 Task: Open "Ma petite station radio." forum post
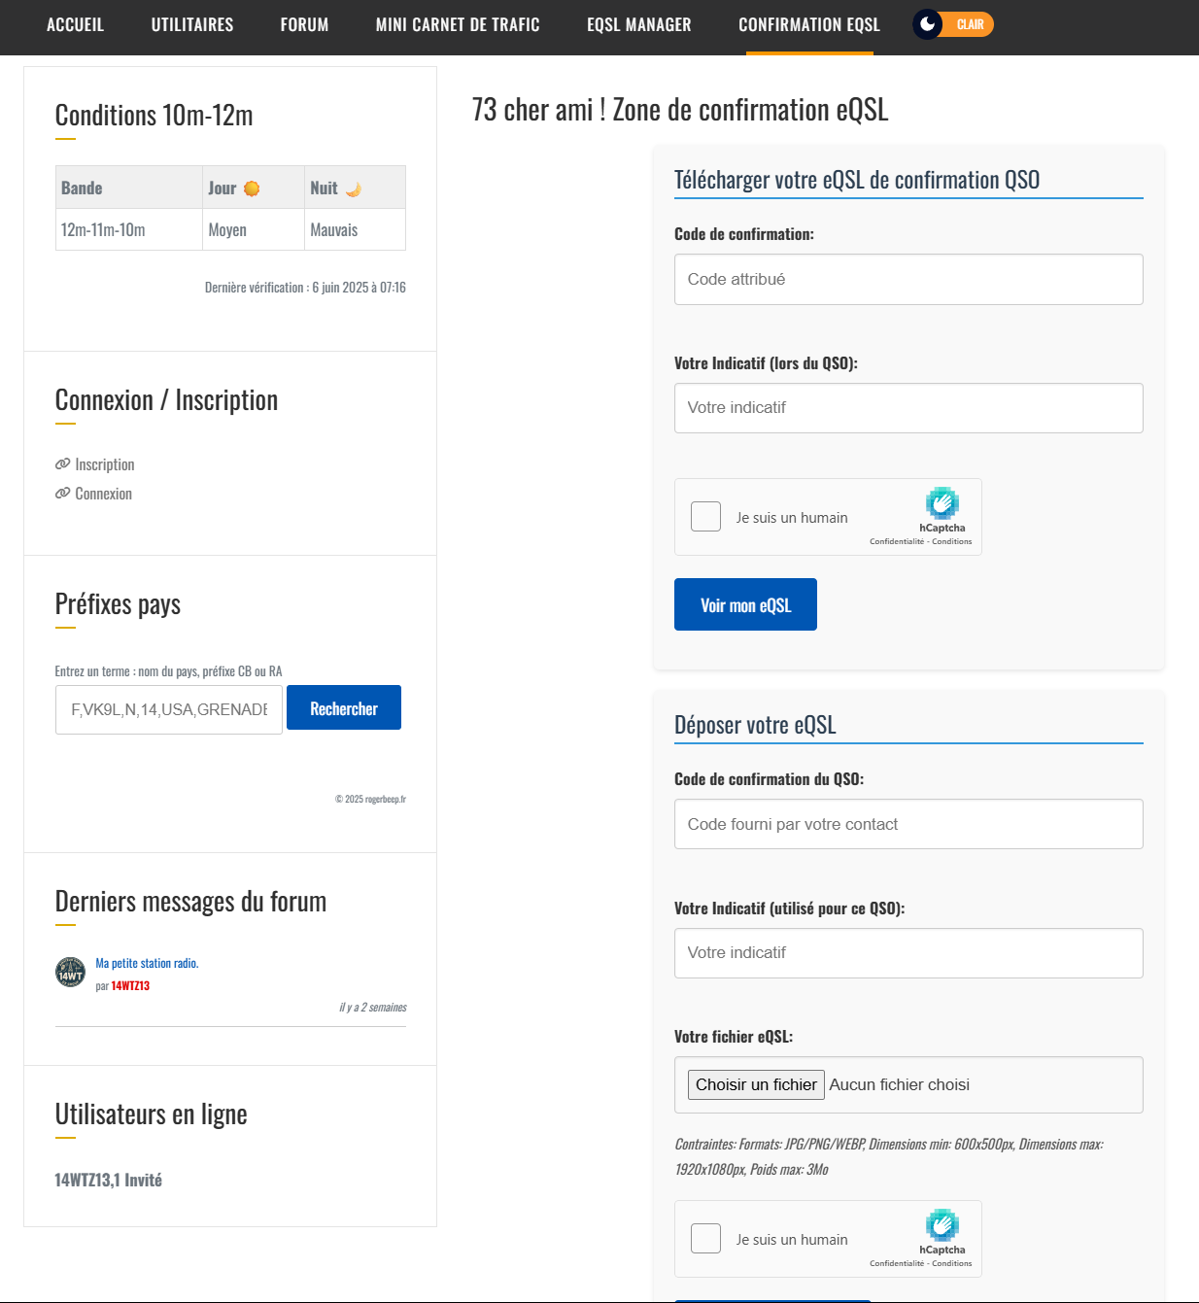point(147,963)
